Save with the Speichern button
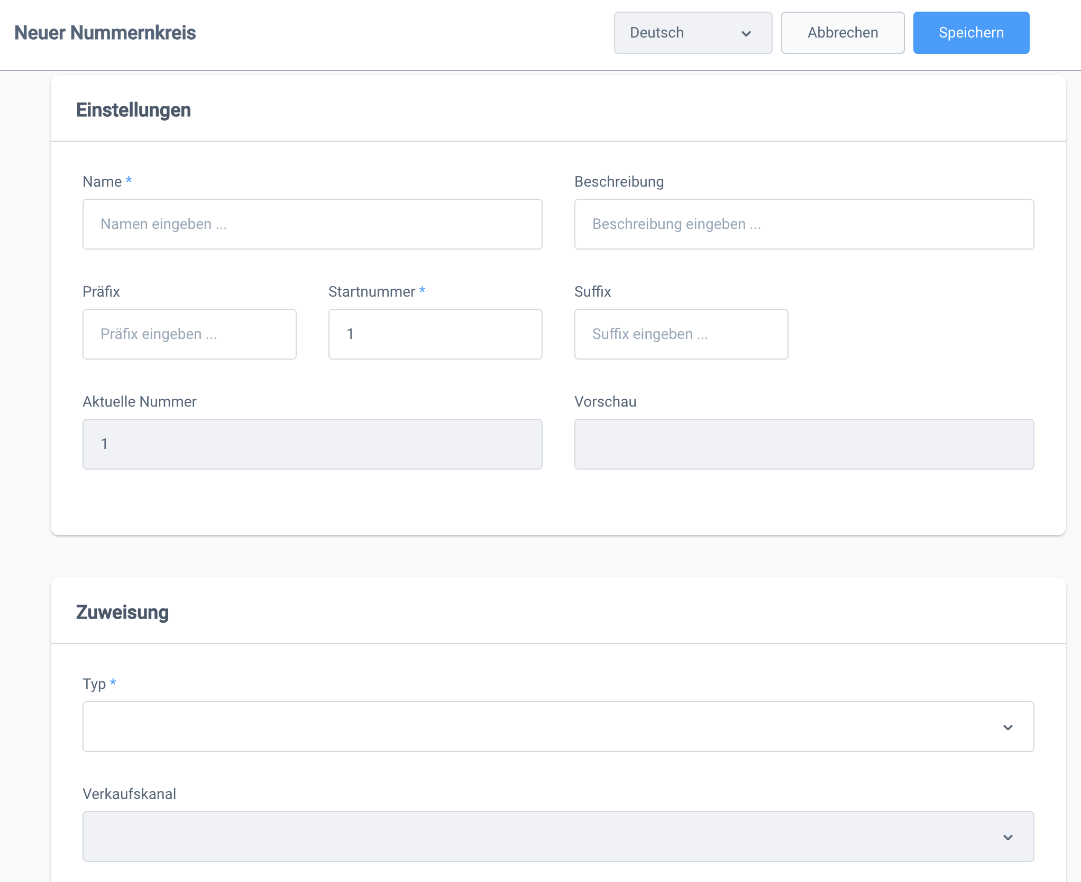 click(970, 33)
